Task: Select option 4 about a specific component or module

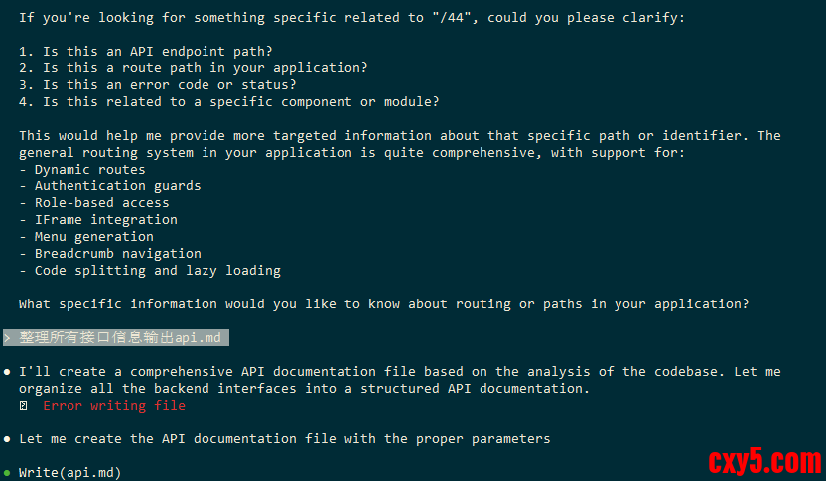Action: (x=228, y=101)
